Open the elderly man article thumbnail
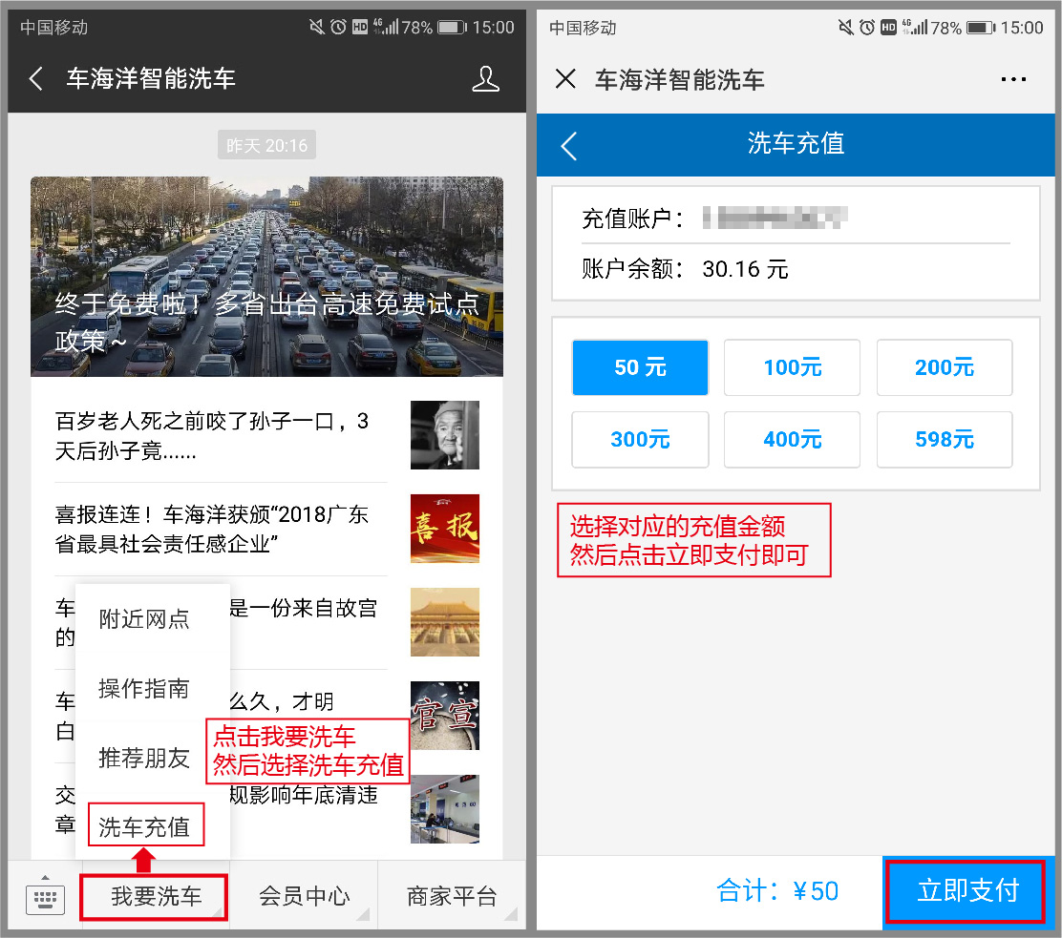The width and height of the screenshot is (1062, 938). [444, 435]
